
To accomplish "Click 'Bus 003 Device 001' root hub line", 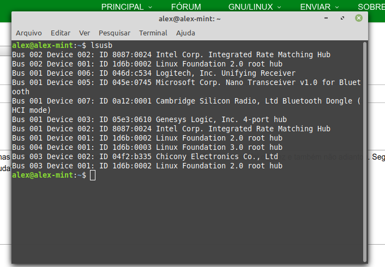I will coord(147,166).
